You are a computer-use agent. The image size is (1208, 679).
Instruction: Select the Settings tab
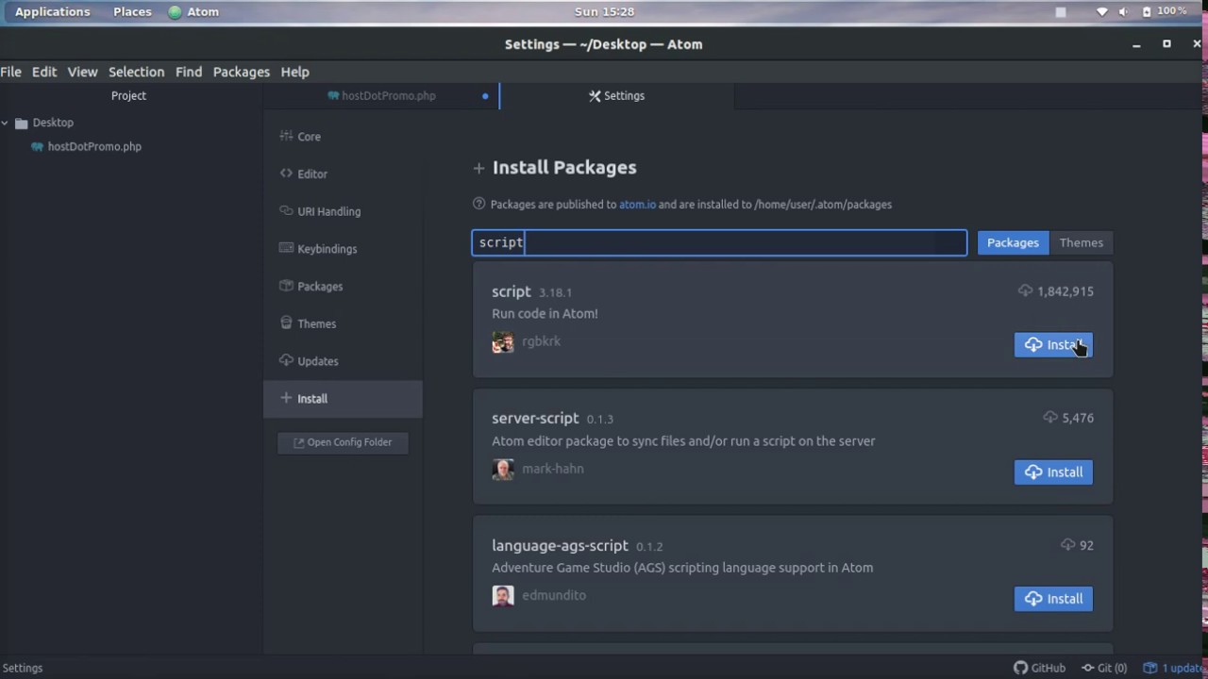pyautogui.click(x=617, y=95)
